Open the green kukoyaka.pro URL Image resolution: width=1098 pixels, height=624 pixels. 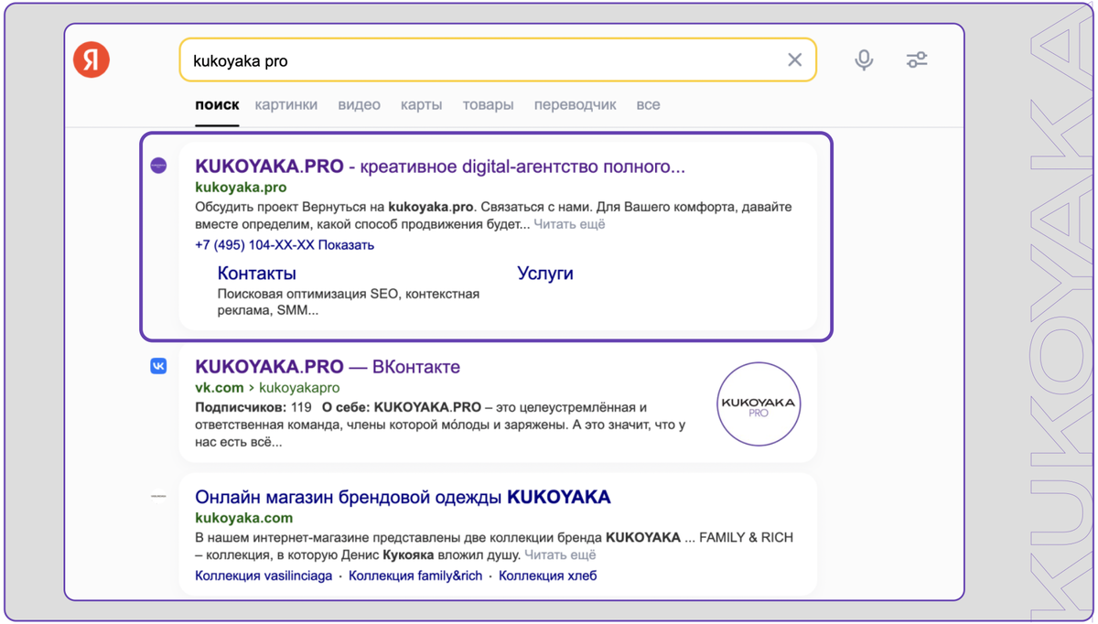coord(241,188)
